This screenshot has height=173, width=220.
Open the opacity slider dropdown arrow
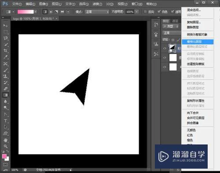(x=137, y=12)
